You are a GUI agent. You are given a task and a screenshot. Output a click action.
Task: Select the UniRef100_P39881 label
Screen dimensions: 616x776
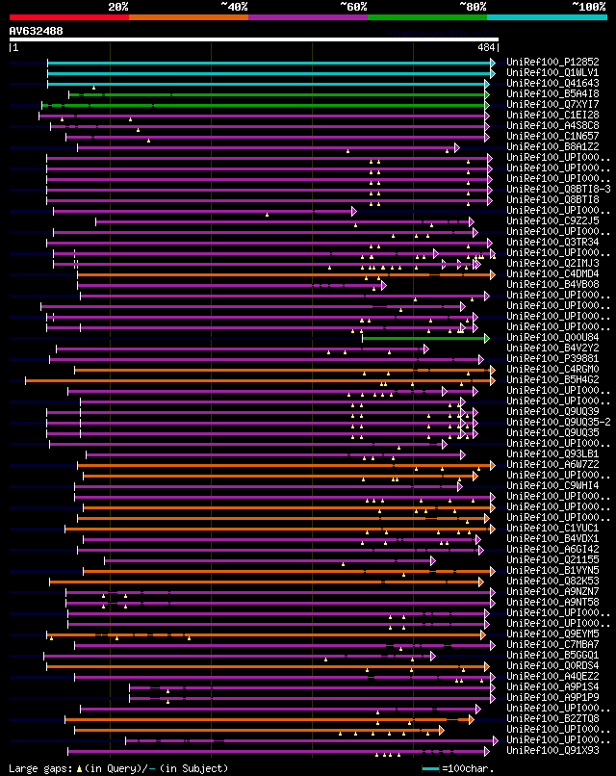[x=552, y=358]
